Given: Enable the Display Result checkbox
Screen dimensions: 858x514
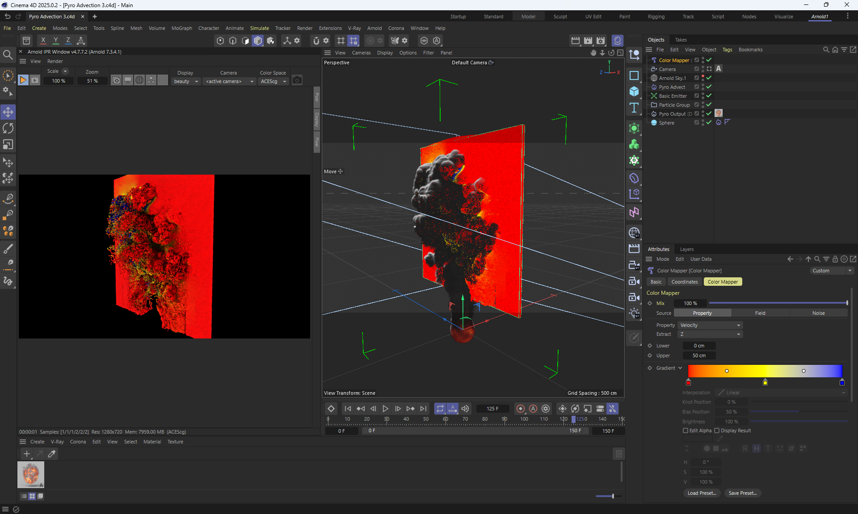Looking at the screenshot, I should point(717,430).
